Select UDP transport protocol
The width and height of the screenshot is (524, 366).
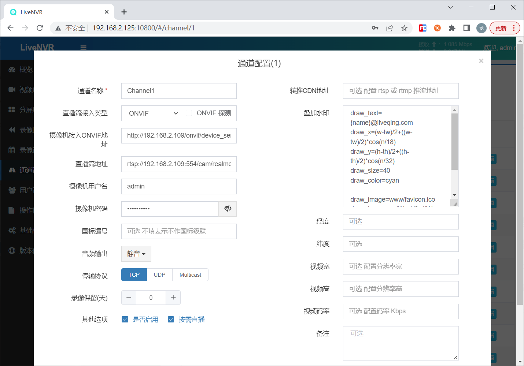click(159, 275)
